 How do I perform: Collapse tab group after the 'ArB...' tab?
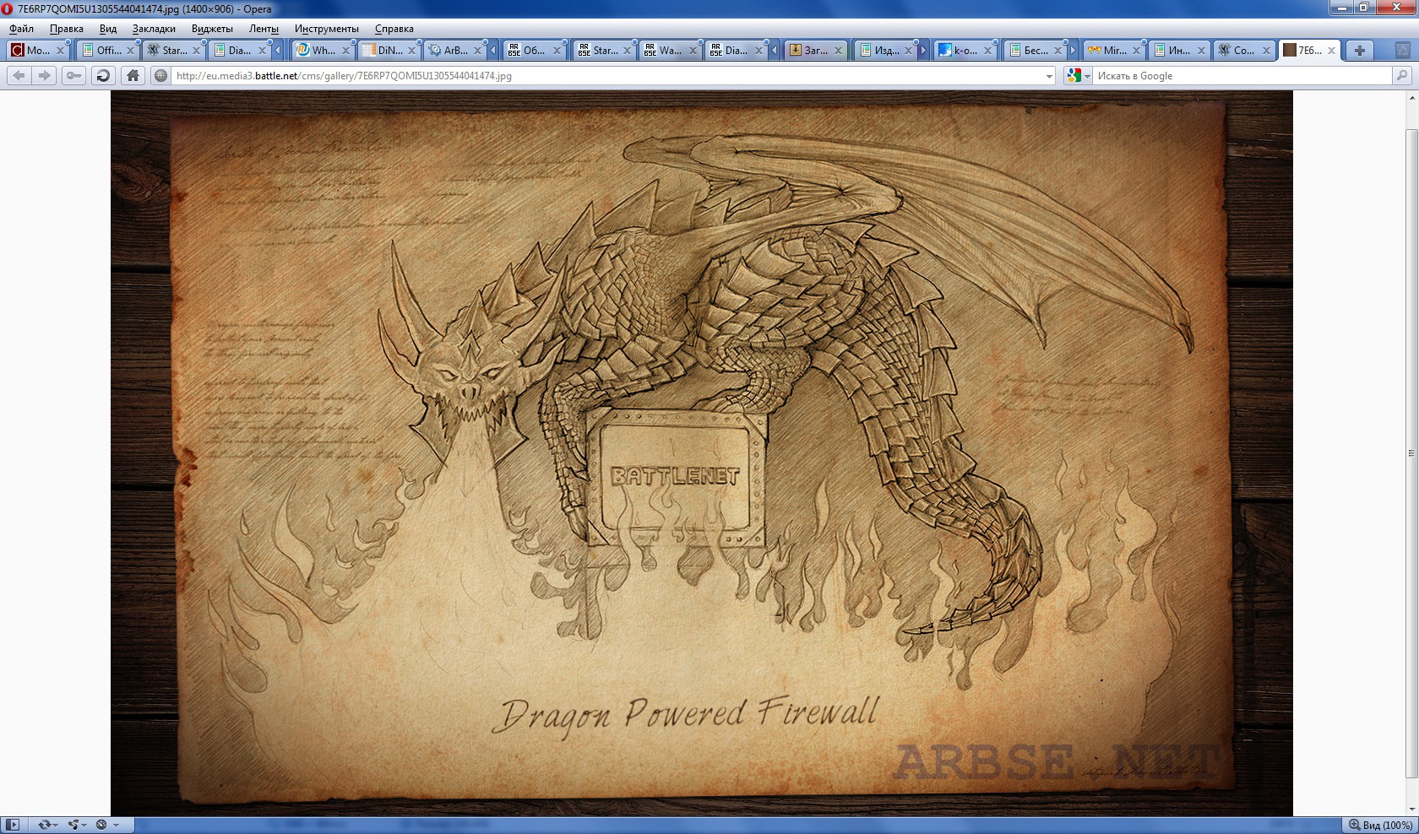(492, 51)
